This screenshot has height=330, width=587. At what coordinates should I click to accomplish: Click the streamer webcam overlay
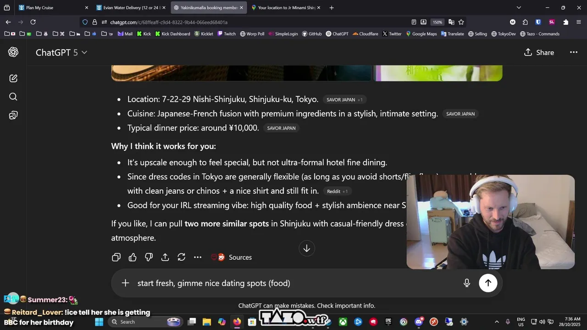point(490,222)
